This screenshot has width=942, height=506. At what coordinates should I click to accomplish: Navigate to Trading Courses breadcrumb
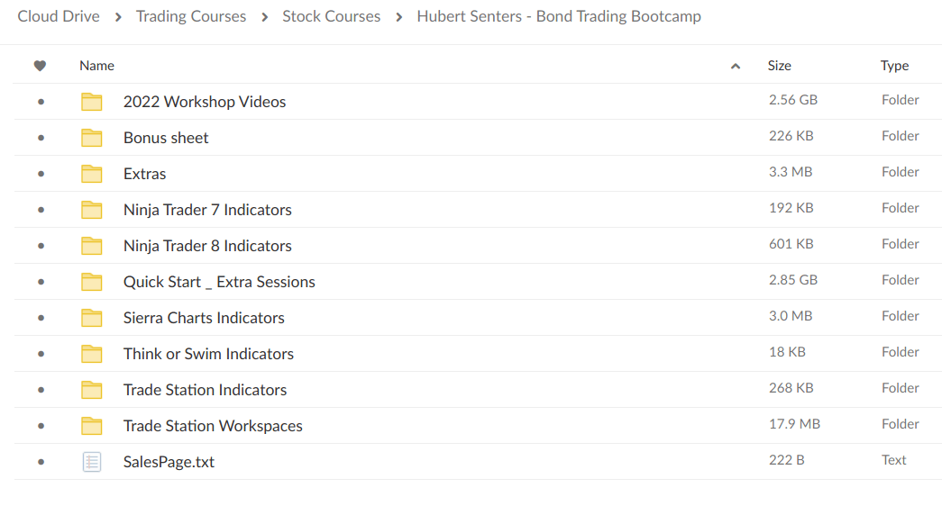191,16
